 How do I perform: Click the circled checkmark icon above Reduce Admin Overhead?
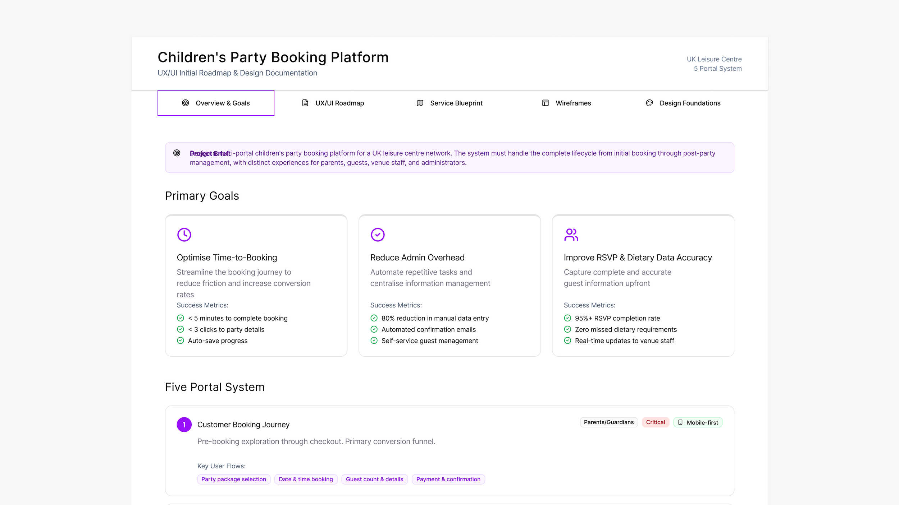378,235
